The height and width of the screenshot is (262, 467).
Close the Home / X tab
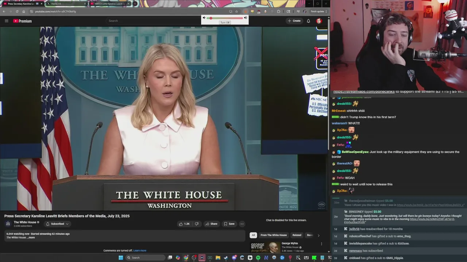[x=85, y=4]
